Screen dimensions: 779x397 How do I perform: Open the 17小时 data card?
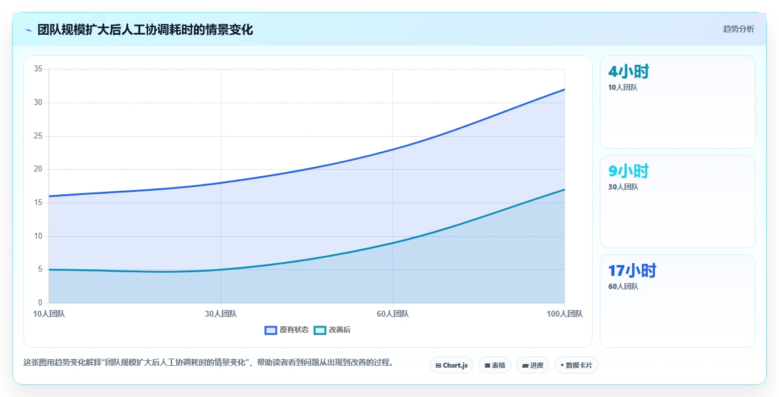678,301
